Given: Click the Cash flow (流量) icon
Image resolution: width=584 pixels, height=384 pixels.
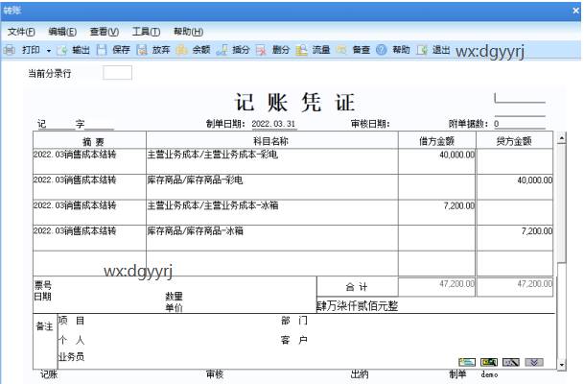Looking at the screenshot, I should point(301,50).
